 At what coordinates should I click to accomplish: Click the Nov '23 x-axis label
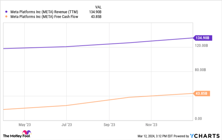(152, 125)
